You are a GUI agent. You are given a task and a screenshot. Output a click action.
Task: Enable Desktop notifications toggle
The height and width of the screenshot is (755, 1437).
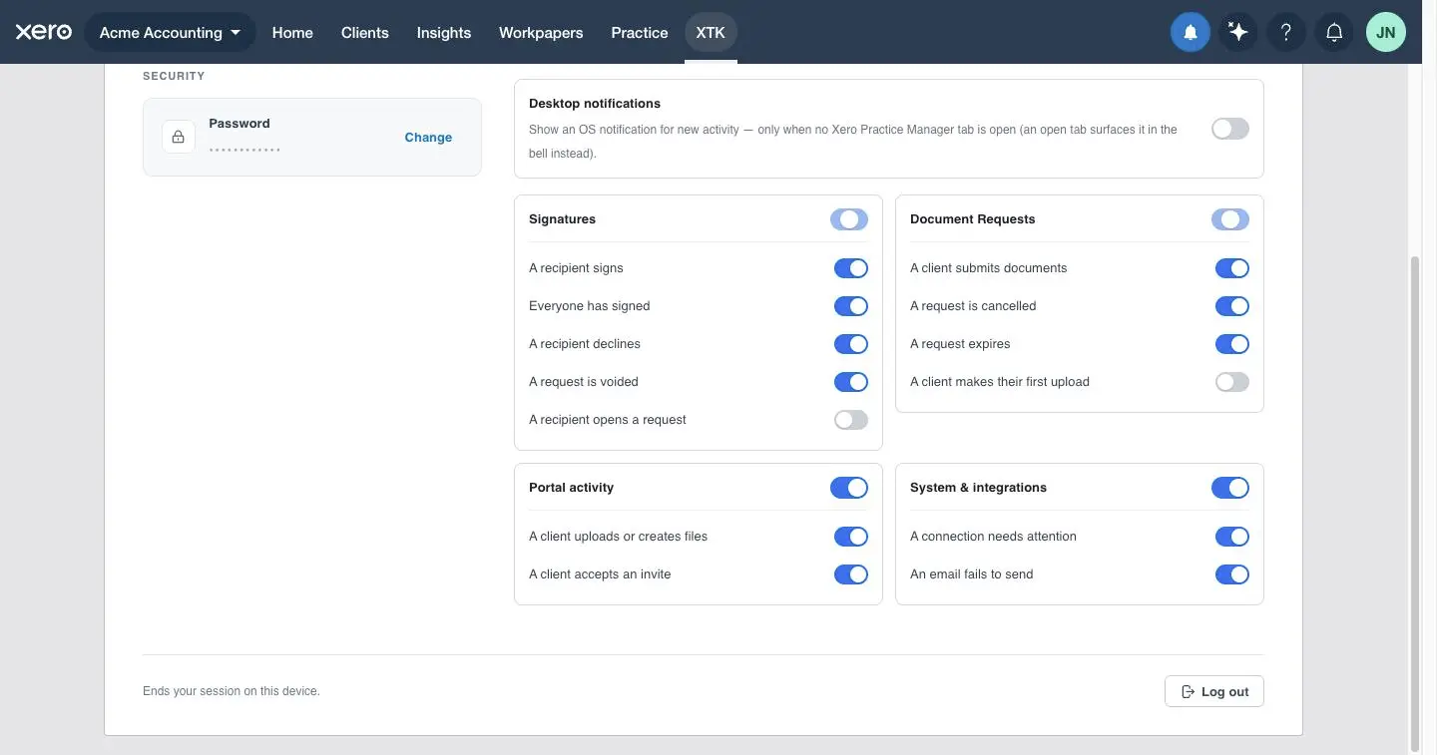click(1230, 129)
